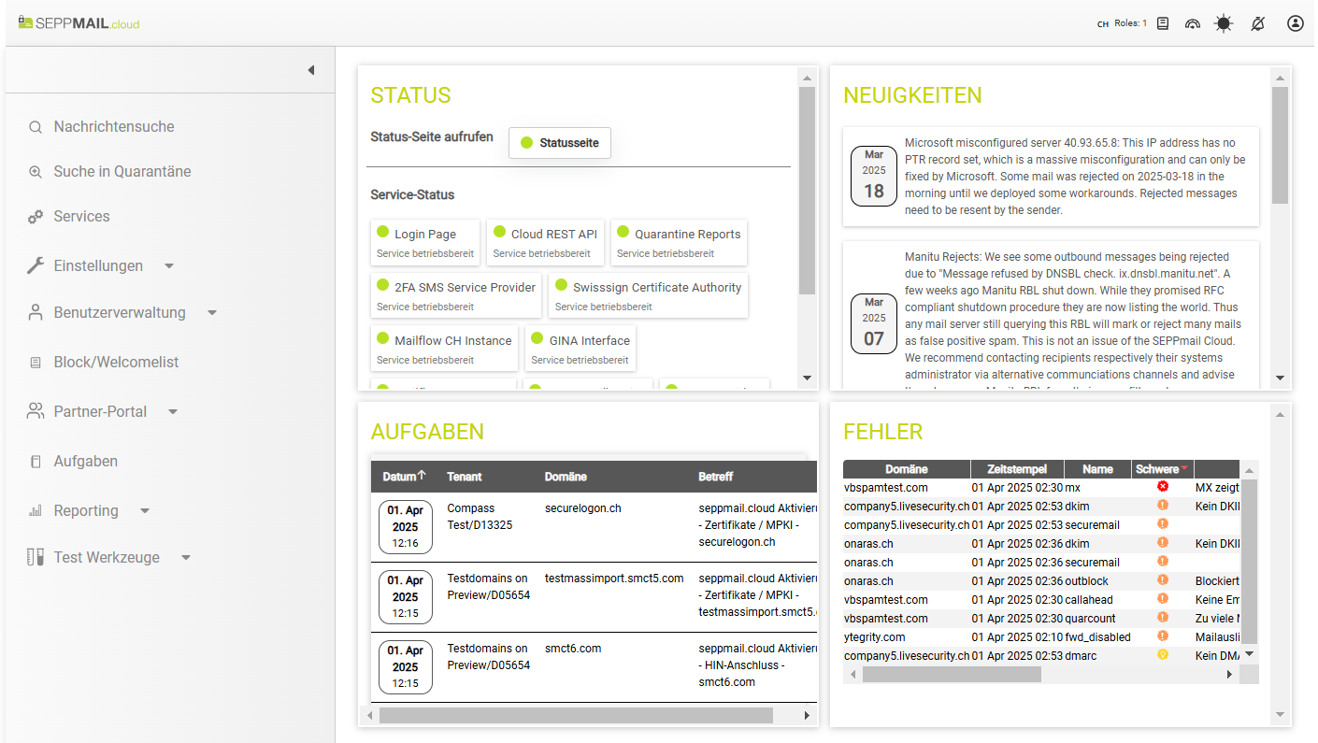The image size is (1318, 743).
Task: Click the securelogon.ch domain cell
Action: click(x=583, y=508)
